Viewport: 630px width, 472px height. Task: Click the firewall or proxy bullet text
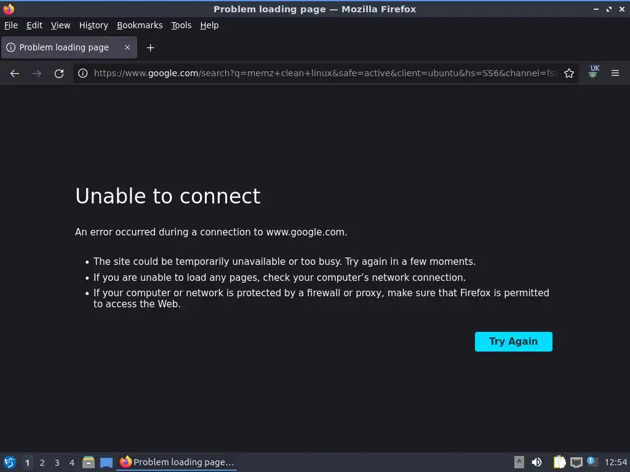[321, 298]
